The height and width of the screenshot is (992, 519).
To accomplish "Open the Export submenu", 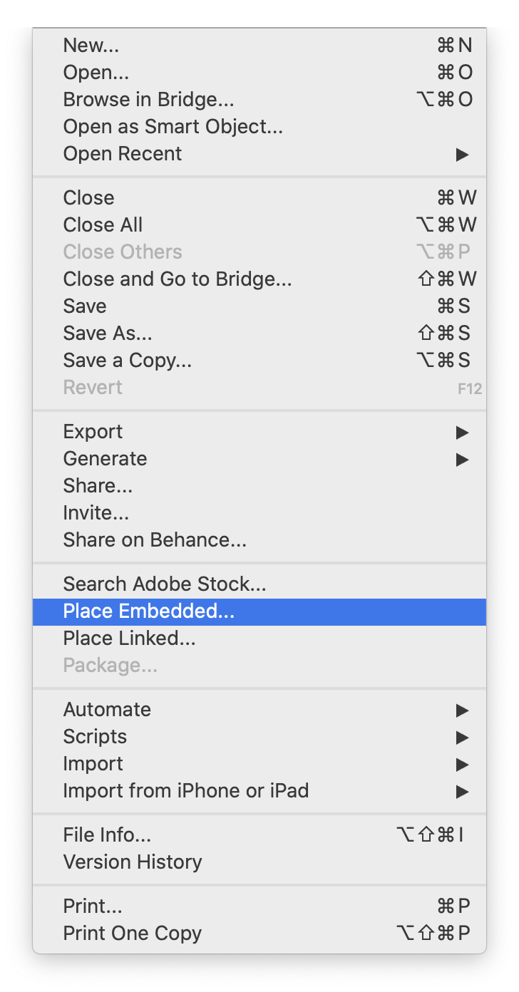I will [x=259, y=432].
